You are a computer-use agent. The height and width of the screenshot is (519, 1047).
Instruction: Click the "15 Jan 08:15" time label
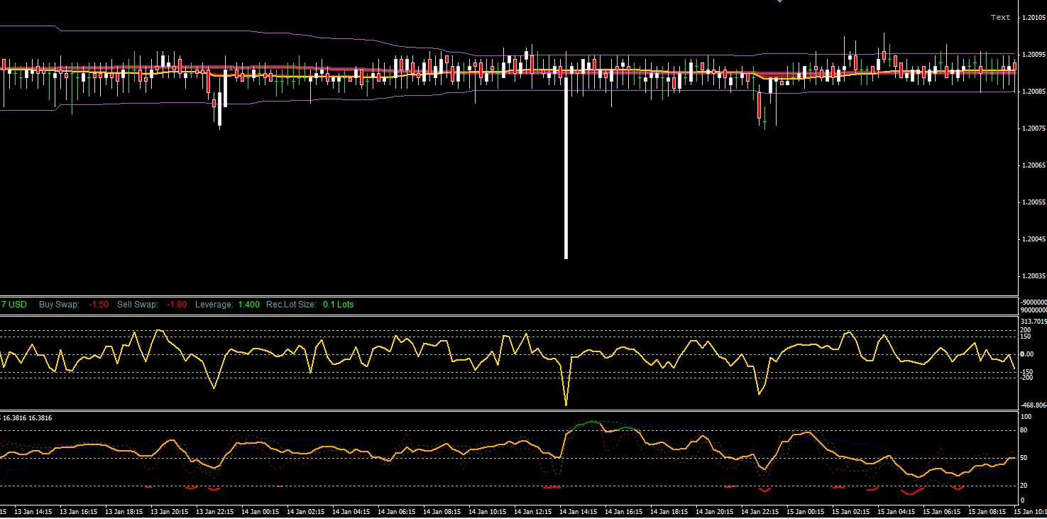tap(987, 511)
